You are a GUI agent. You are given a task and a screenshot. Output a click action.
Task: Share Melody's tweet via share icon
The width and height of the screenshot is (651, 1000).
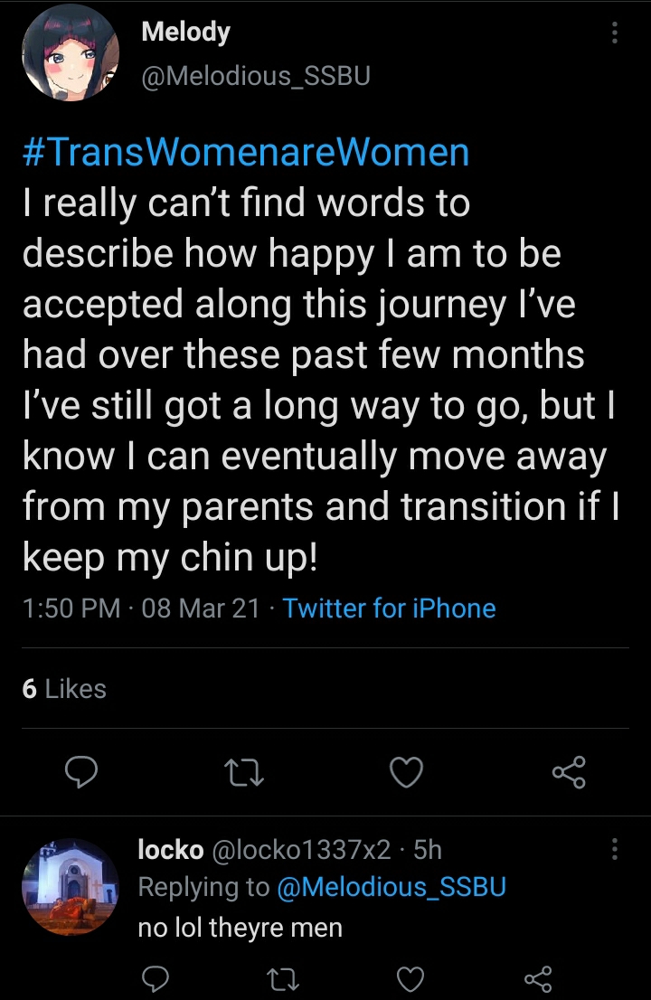click(x=569, y=772)
